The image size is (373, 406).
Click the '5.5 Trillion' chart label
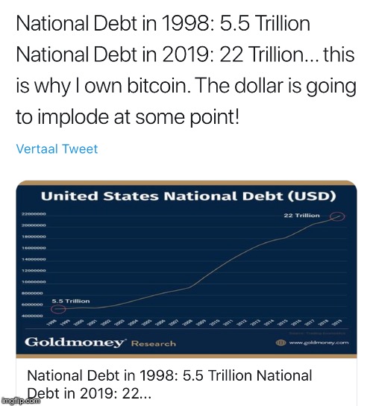(x=71, y=301)
